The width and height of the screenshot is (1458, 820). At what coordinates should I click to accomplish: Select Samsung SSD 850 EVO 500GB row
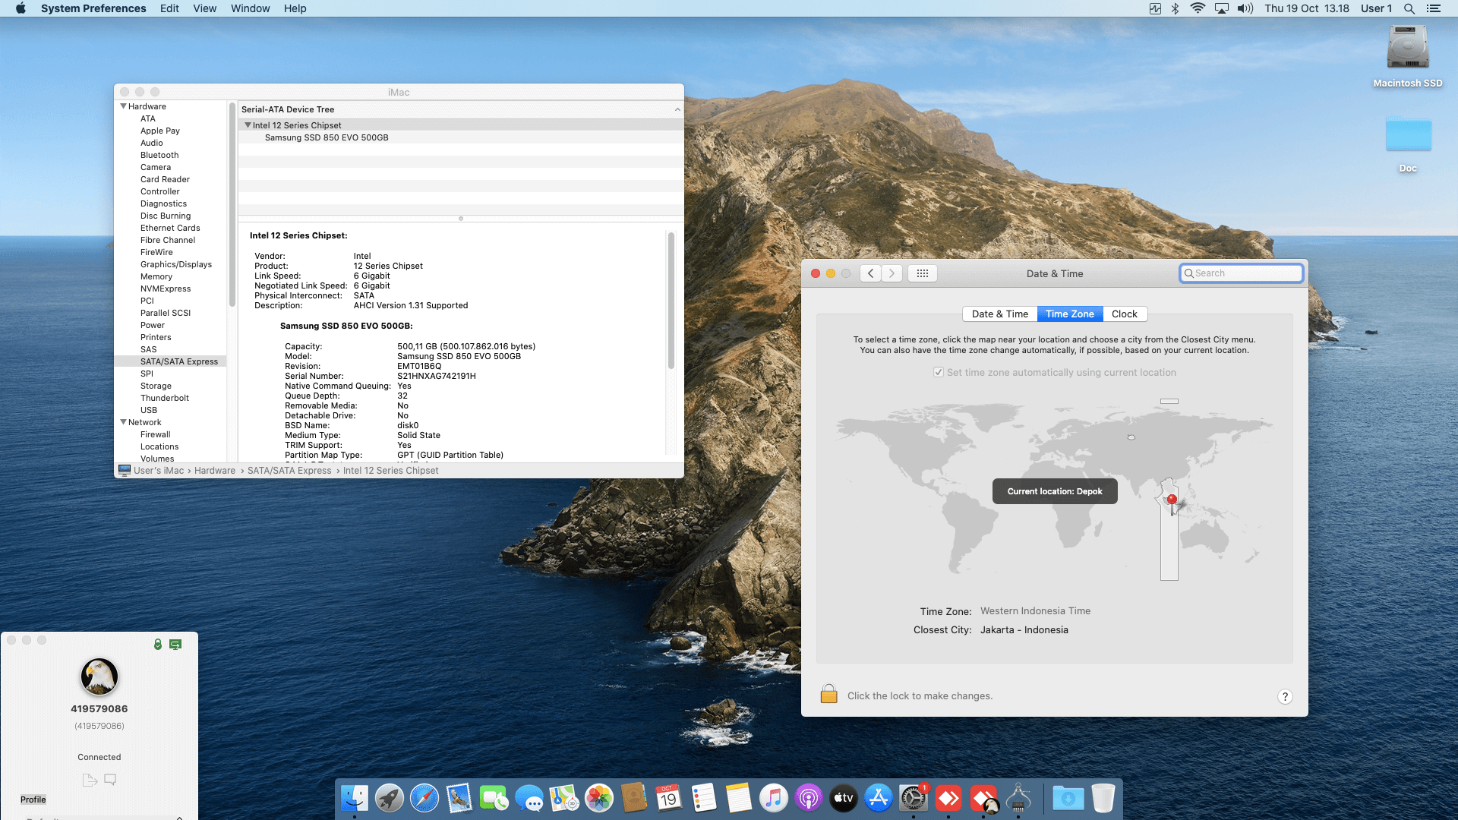(x=461, y=137)
